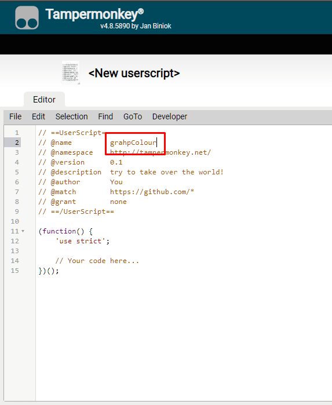Click the <New userscript> title
This screenshot has width=332, height=405.
click(134, 73)
